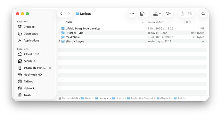
Task: Click the date 2 Jul 2026 at 09:22
Action: (x=160, y=37)
